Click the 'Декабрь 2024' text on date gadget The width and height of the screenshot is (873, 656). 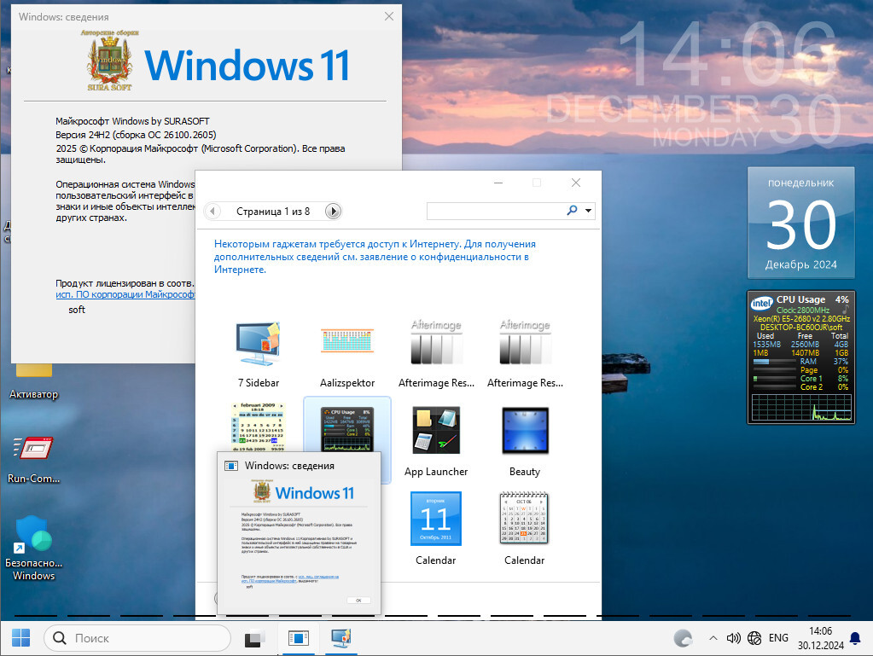point(800,264)
